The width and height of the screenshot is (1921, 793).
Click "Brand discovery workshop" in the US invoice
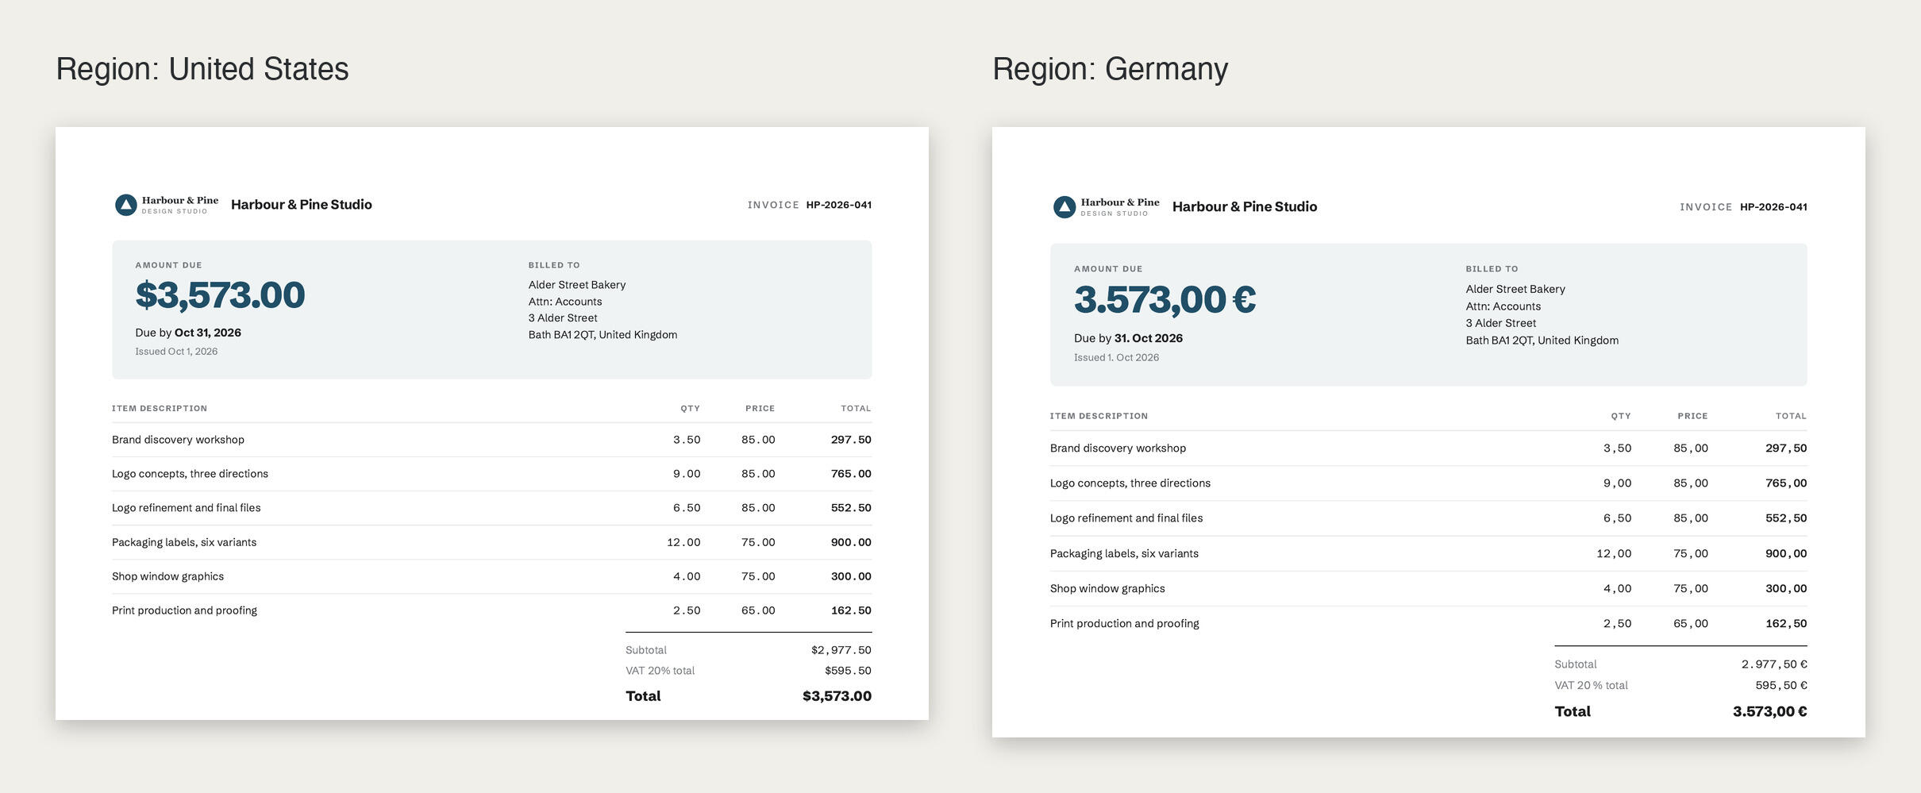click(178, 440)
